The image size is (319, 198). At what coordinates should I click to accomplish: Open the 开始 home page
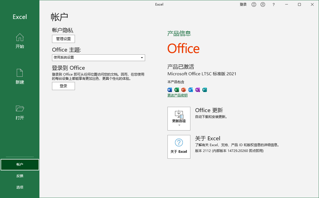tap(20, 41)
